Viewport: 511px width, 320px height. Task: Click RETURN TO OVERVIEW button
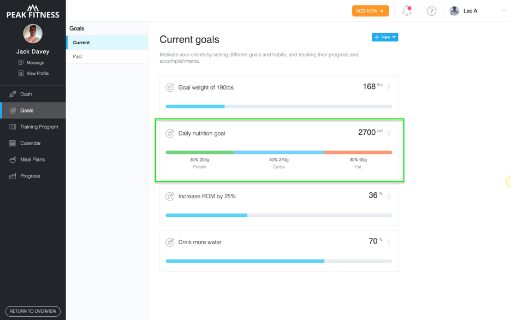pyautogui.click(x=33, y=311)
